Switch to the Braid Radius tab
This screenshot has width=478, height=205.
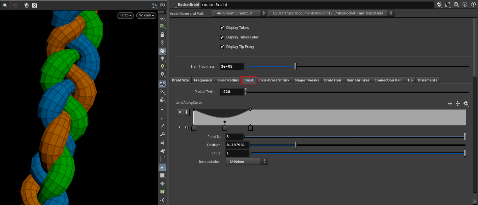(228, 80)
